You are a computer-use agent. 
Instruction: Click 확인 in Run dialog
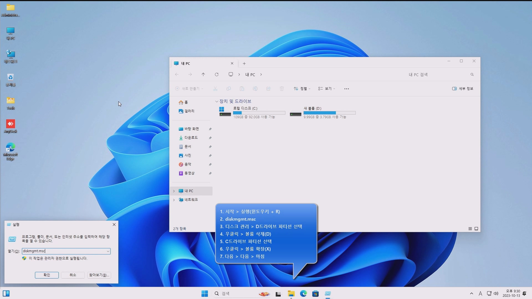(x=47, y=275)
